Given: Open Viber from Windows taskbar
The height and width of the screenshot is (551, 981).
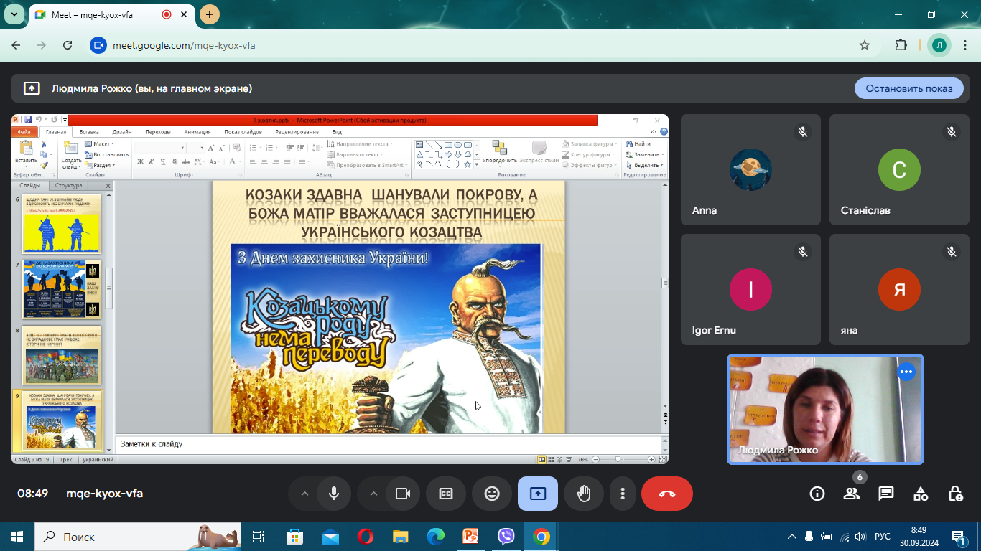Looking at the screenshot, I should click(506, 537).
